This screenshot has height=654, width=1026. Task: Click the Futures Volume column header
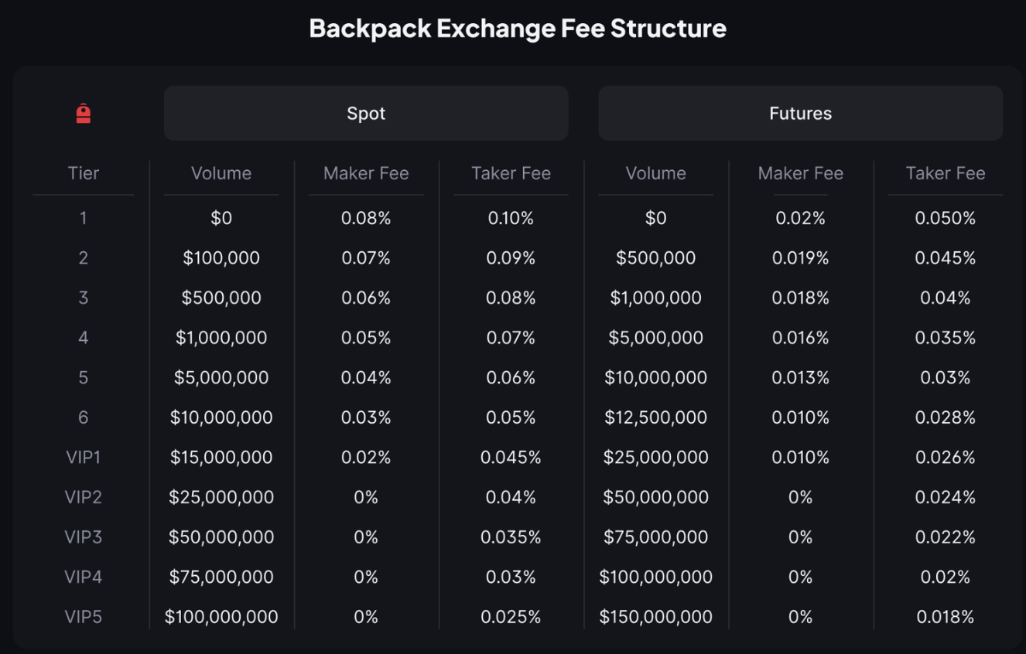tap(655, 173)
